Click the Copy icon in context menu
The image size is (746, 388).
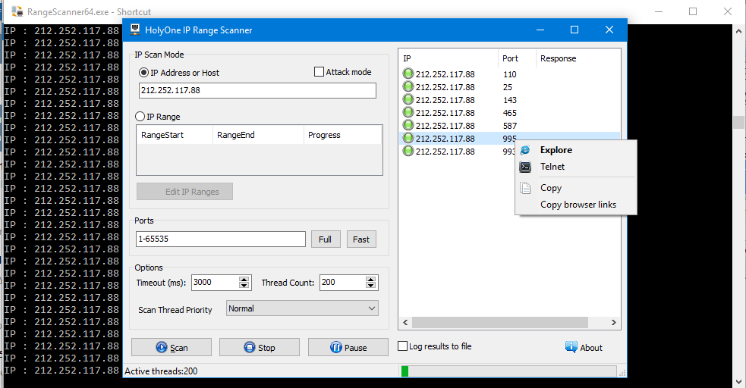click(x=525, y=188)
